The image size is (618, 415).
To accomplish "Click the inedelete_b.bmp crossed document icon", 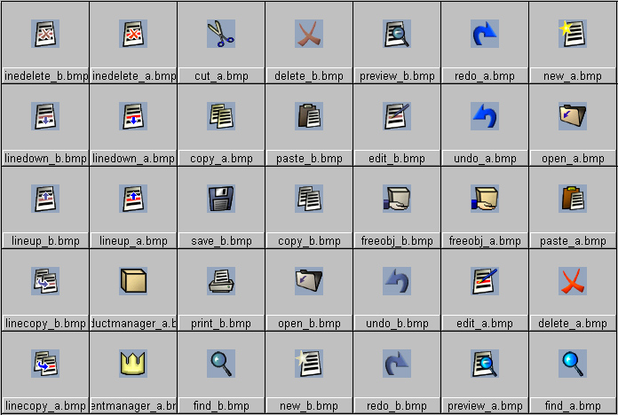I will 45,34.
